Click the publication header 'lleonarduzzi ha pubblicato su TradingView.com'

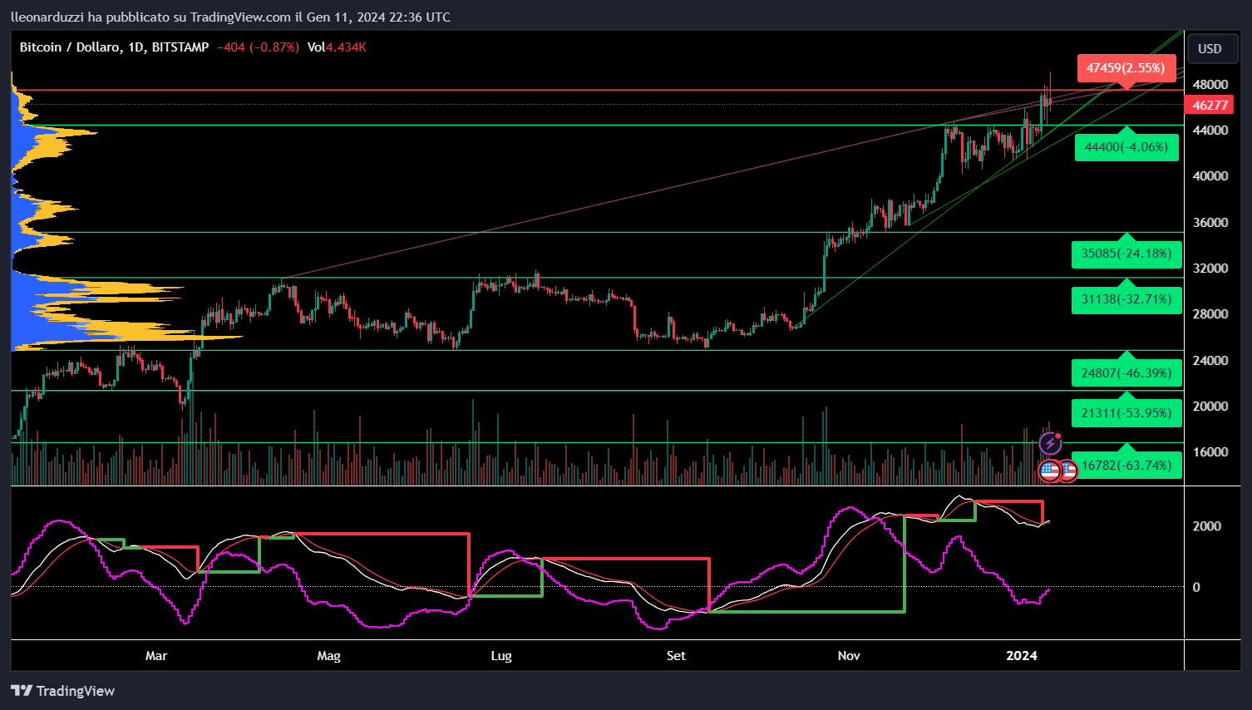click(x=150, y=17)
